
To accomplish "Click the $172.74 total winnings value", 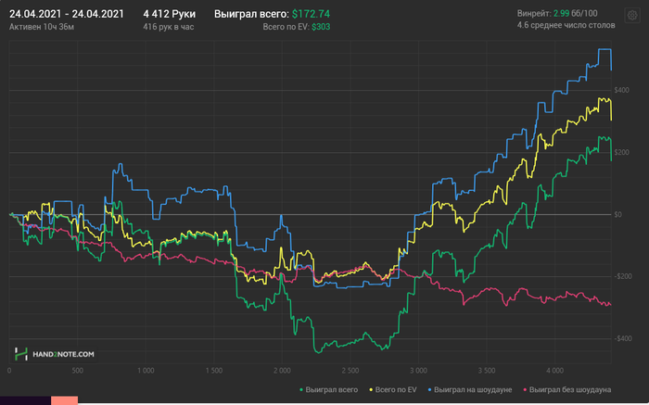I will (311, 14).
